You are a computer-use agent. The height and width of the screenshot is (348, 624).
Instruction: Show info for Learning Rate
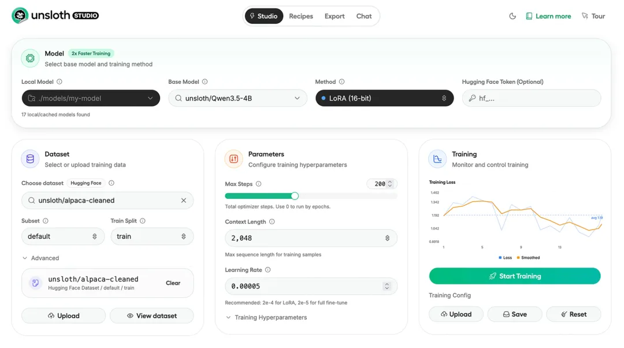(268, 270)
